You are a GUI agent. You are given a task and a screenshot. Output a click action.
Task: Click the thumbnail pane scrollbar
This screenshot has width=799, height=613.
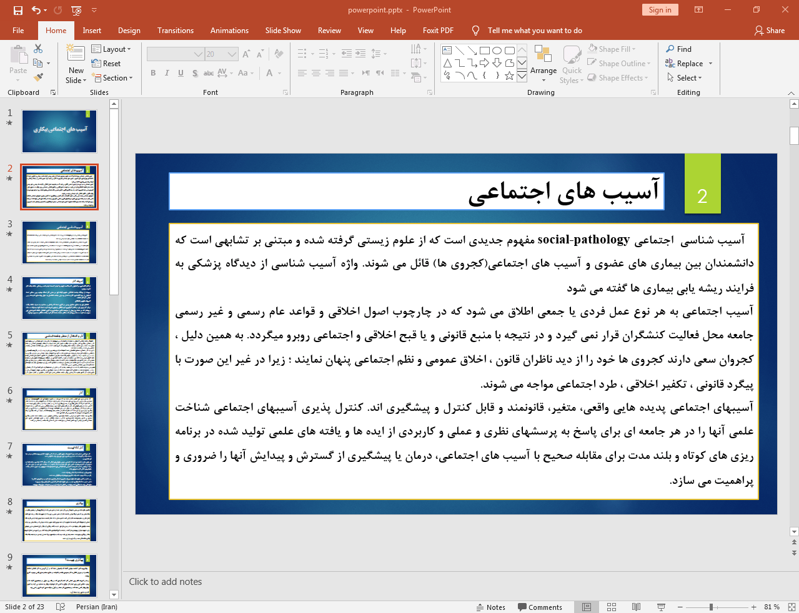tap(114, 202)
